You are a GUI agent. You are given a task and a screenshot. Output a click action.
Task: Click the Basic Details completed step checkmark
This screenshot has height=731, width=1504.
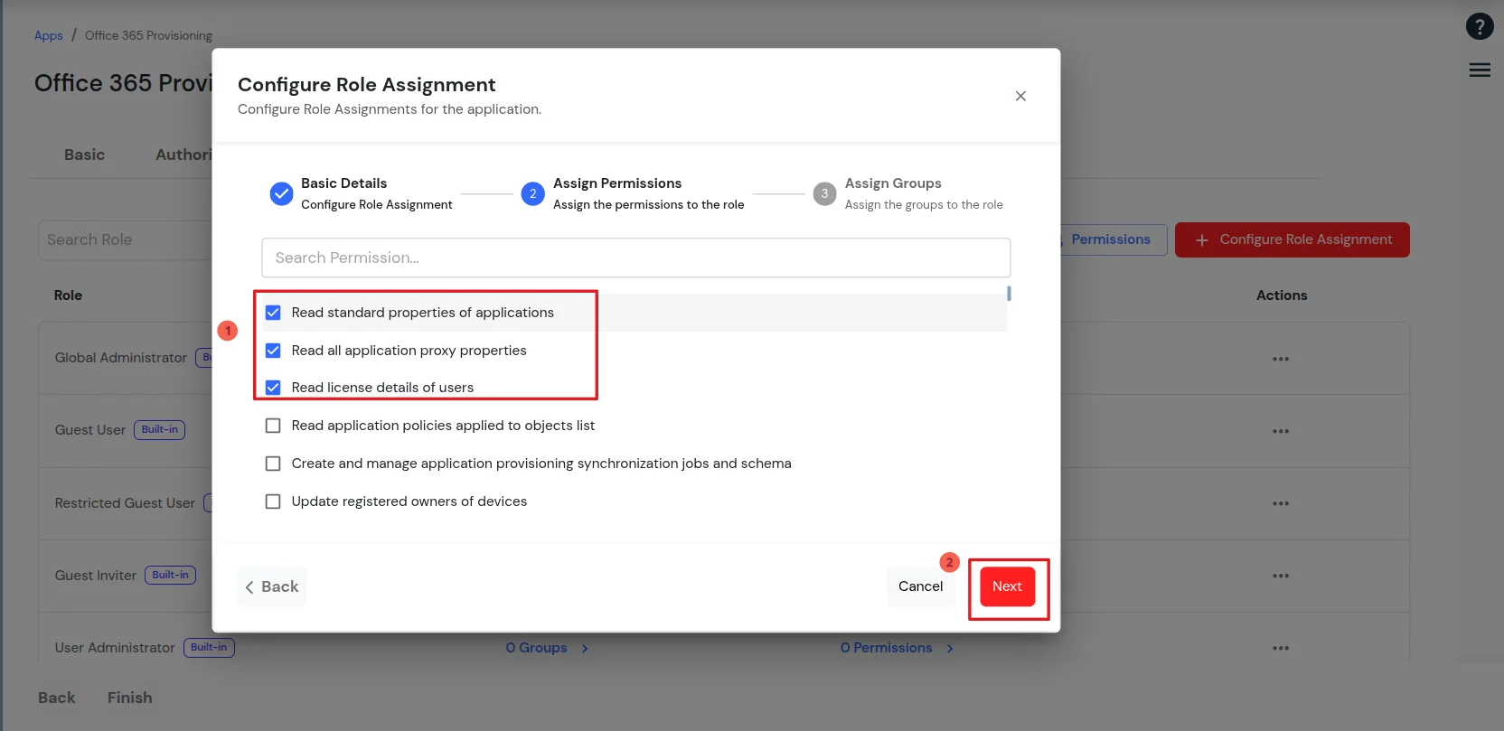click(281, 193)
